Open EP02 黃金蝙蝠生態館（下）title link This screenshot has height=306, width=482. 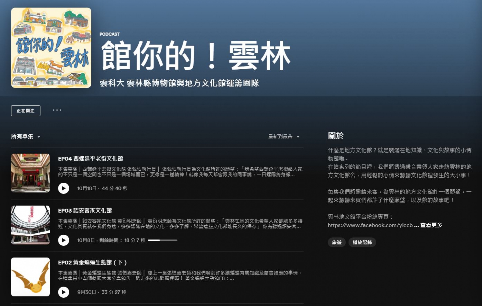pos(92,263)
